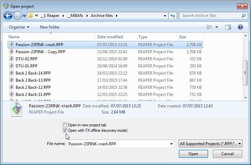This screenshot has height=165, width=251.
Task: Click the search magnifier icon
Action: coord(244,16)
